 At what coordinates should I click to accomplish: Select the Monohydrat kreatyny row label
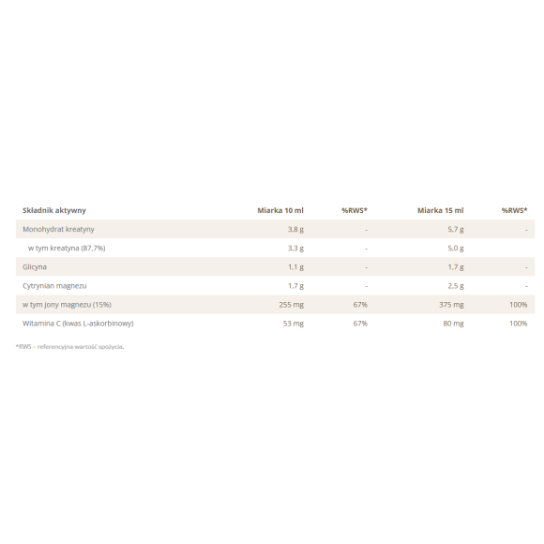tap(58, 230)
